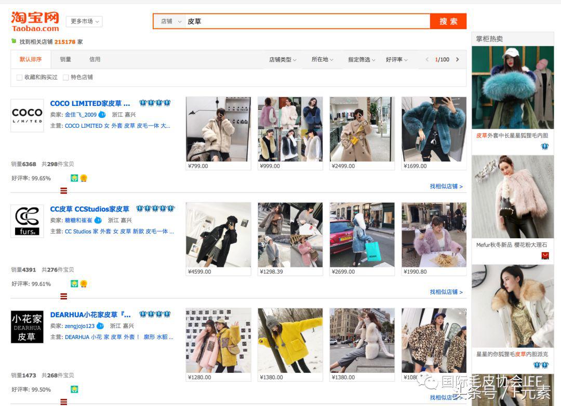Viewport: 561px width, 406px height.
Task: Open the ¥999.00 fur vest collage thumbnail
Action: coord(290,129)
